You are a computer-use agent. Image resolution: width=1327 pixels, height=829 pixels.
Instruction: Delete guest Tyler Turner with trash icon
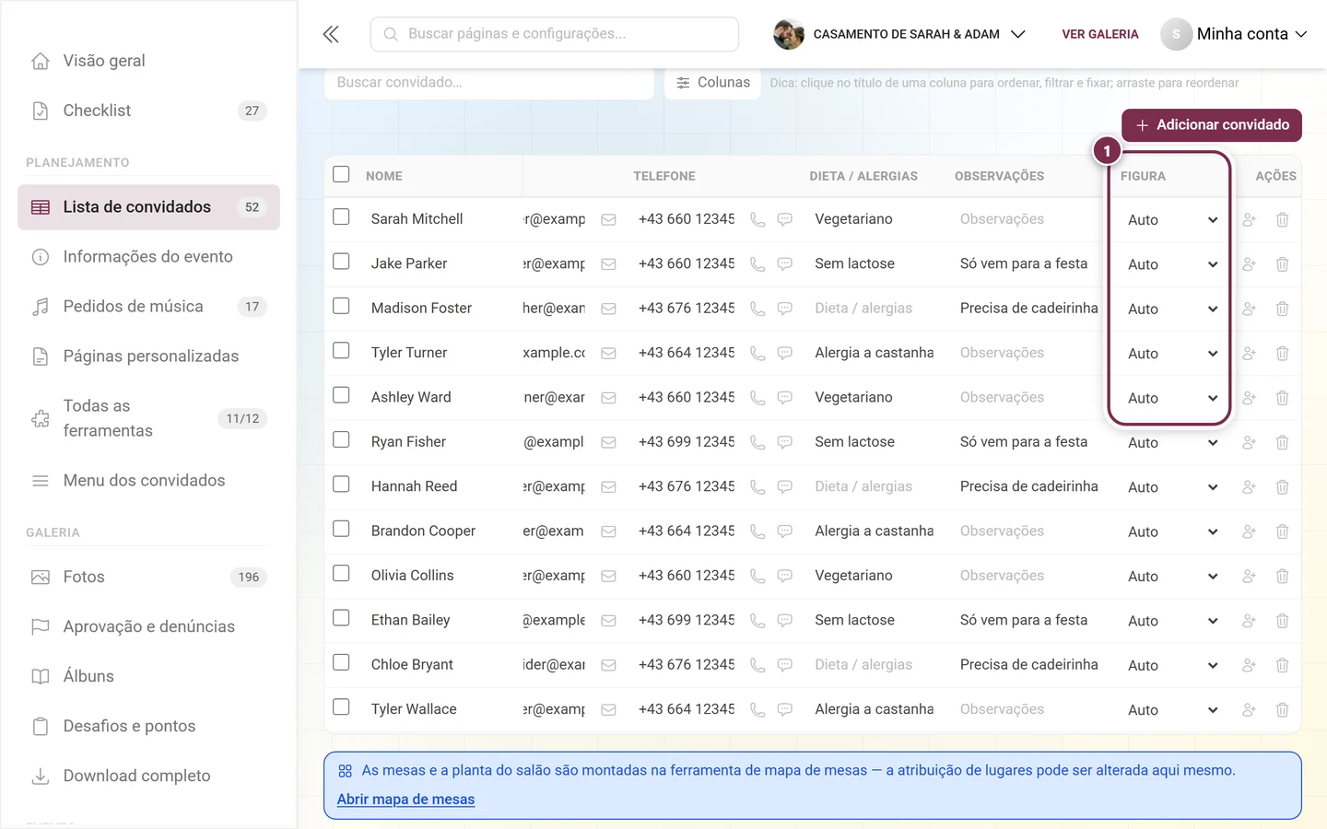click(x=1282, y=354)
